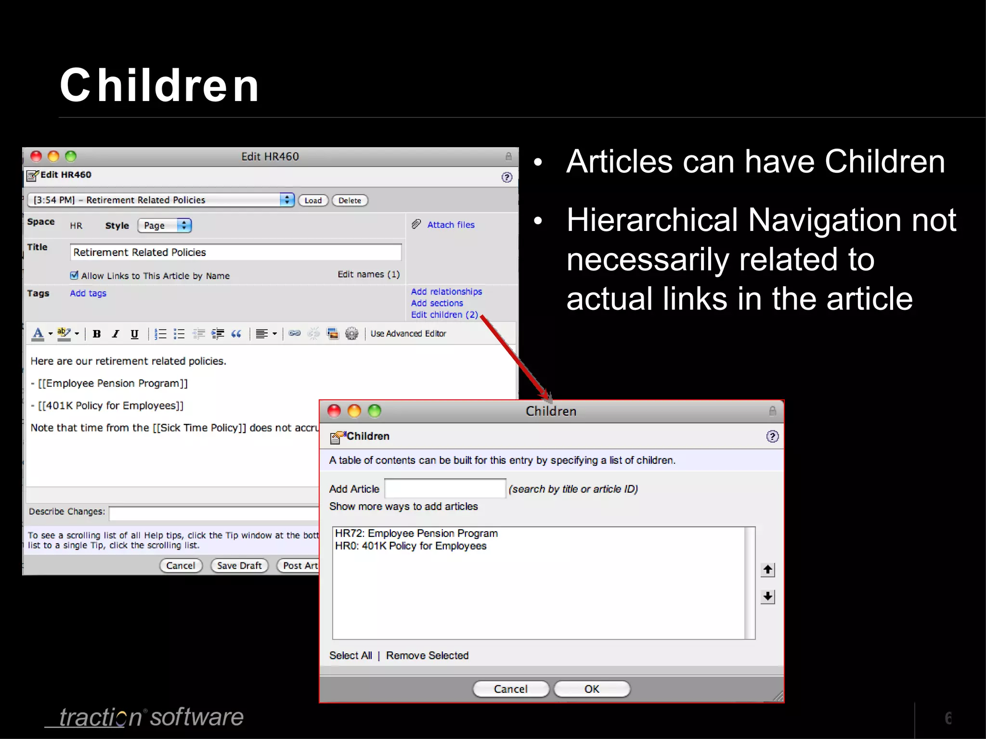Minimize the Edit HR460 window
The width and height of the screenshot is (986, 739).
point(53,156)
